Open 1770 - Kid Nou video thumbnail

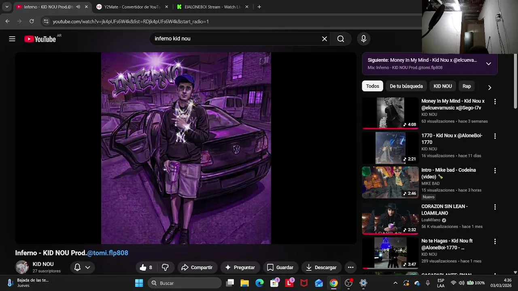click(x=390, y=148)
